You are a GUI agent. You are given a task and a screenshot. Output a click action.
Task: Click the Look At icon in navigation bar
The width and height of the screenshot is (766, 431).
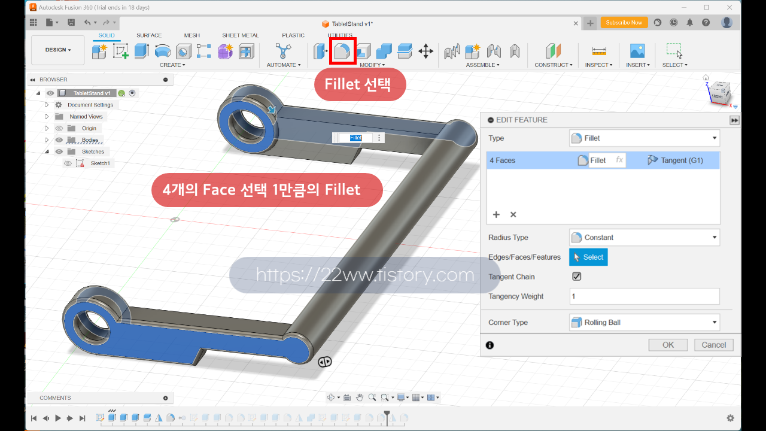347,397
